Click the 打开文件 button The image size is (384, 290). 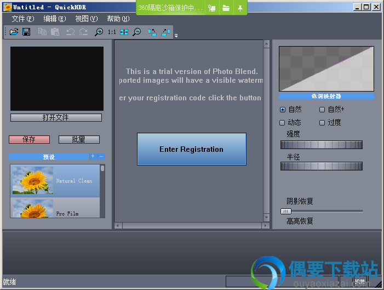tap(56, 117)
